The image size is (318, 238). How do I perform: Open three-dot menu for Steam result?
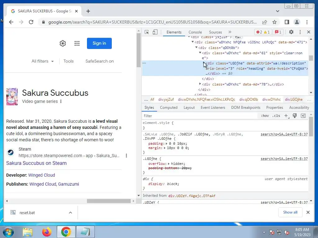(x=126, y=156)
